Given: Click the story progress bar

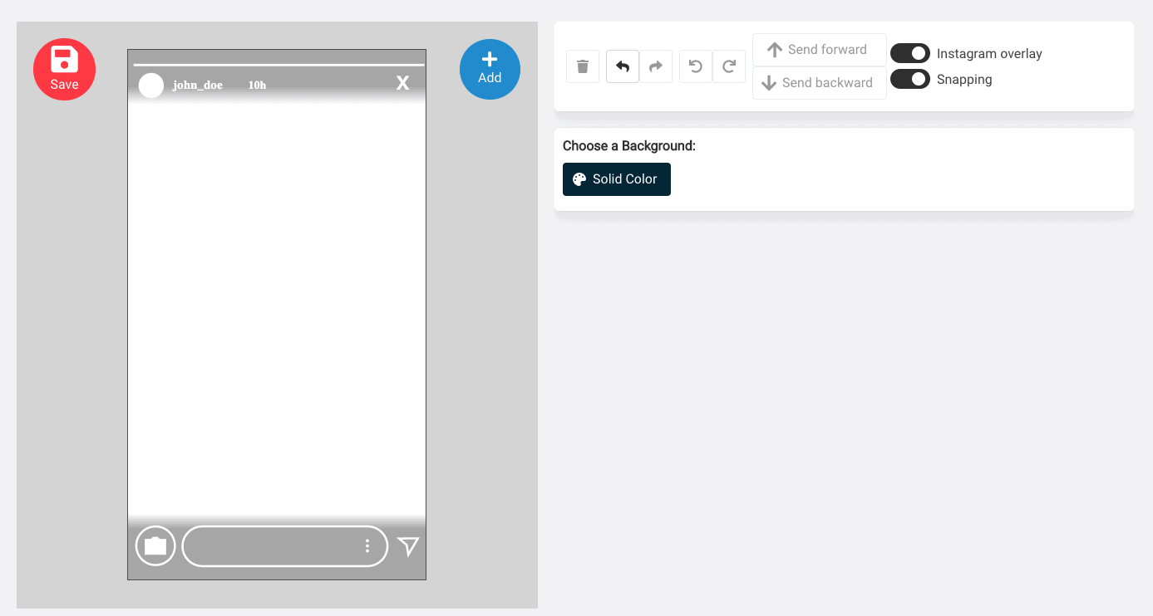Looking at the screenshot, I should pos(278,64).
